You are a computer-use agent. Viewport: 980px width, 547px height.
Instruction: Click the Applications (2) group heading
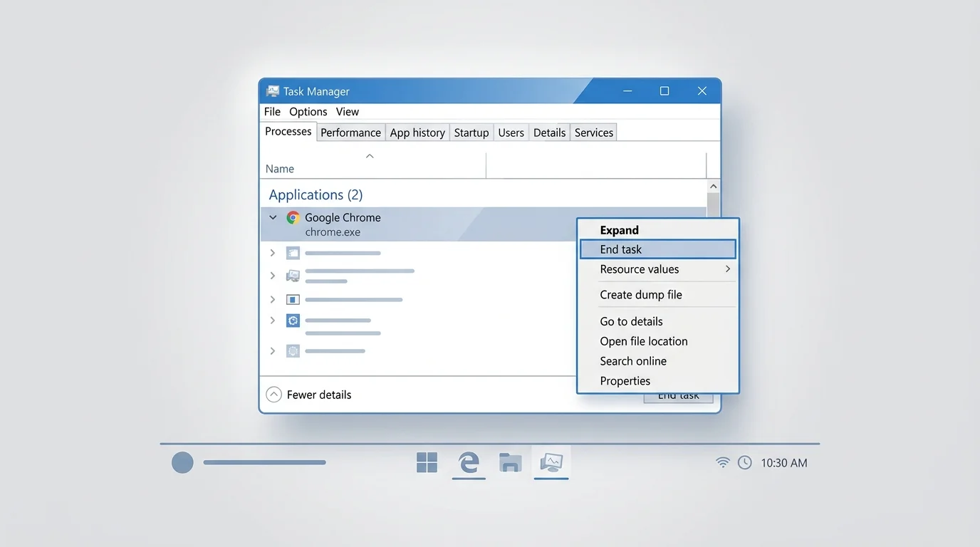pos(316,194)
